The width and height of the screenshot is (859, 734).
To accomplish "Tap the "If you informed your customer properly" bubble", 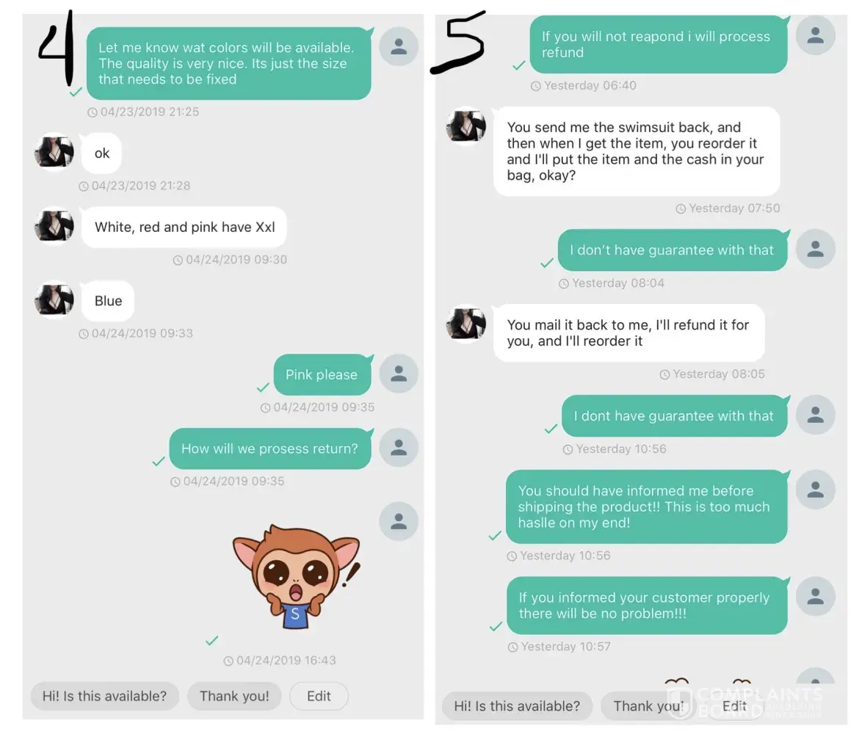I will [646, 606].
